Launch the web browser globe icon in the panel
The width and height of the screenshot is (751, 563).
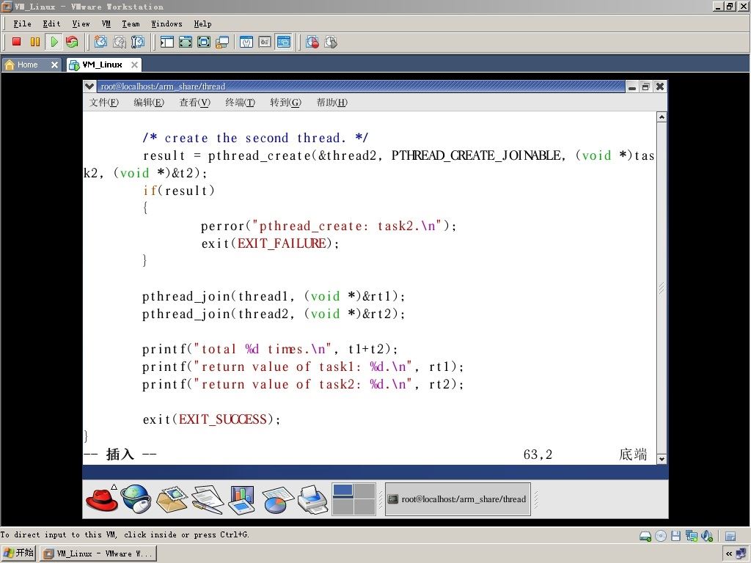136,498
